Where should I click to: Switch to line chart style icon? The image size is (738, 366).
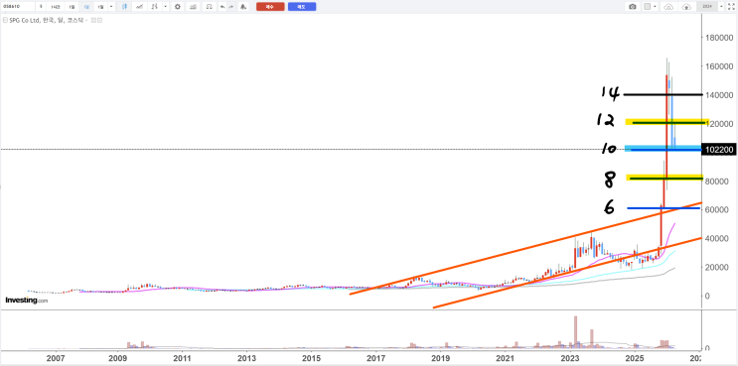(139, 7)
